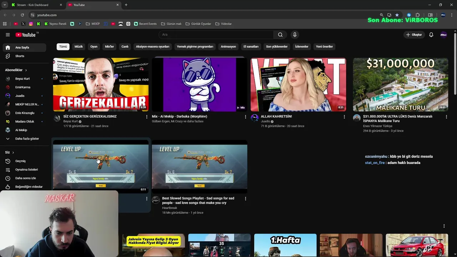Open Beyaz Kurt subscription in sidebar
This screenshot has width=457, height=257.
(x=24, y=79)
